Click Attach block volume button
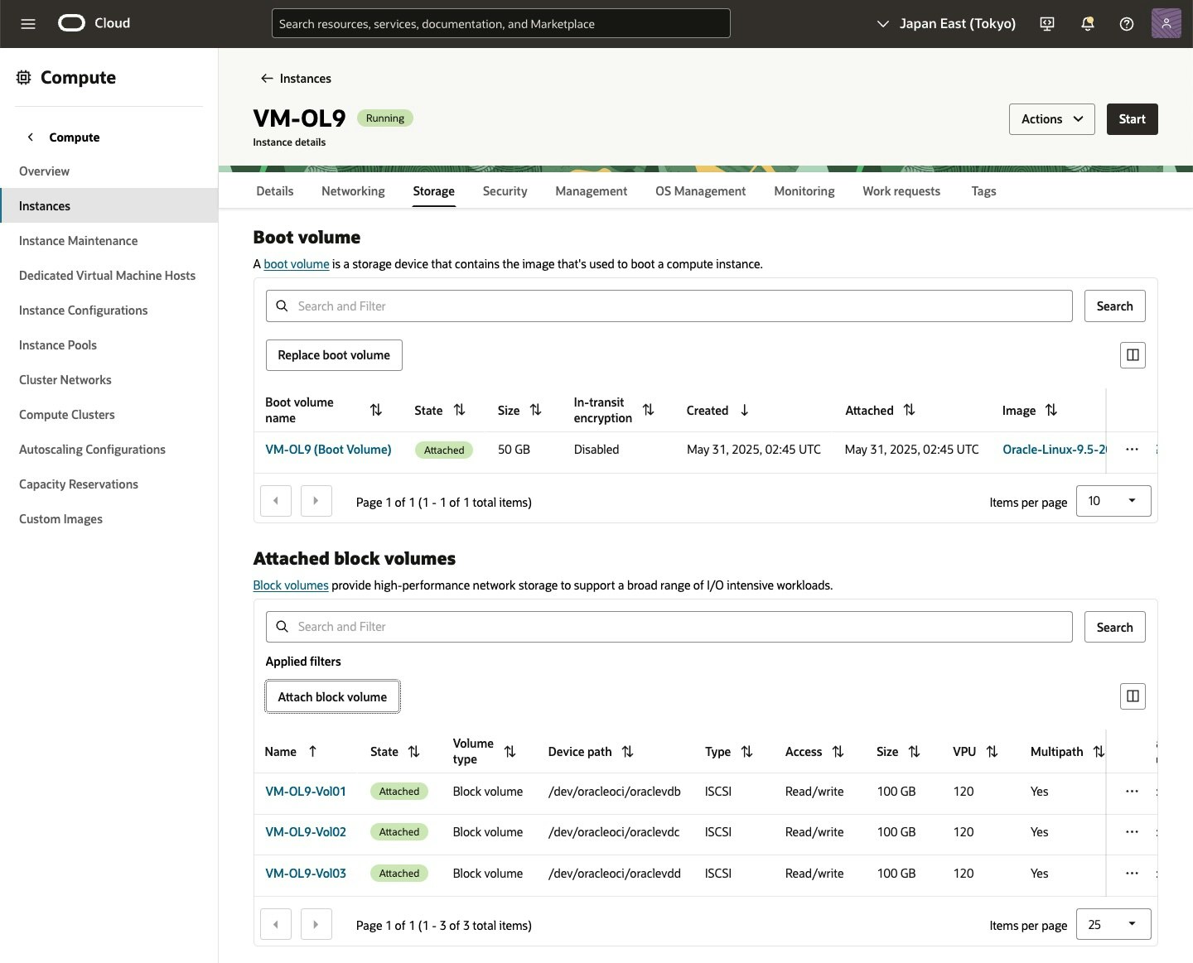Viewport: 1193px width, 963px height. coord(332,697)
